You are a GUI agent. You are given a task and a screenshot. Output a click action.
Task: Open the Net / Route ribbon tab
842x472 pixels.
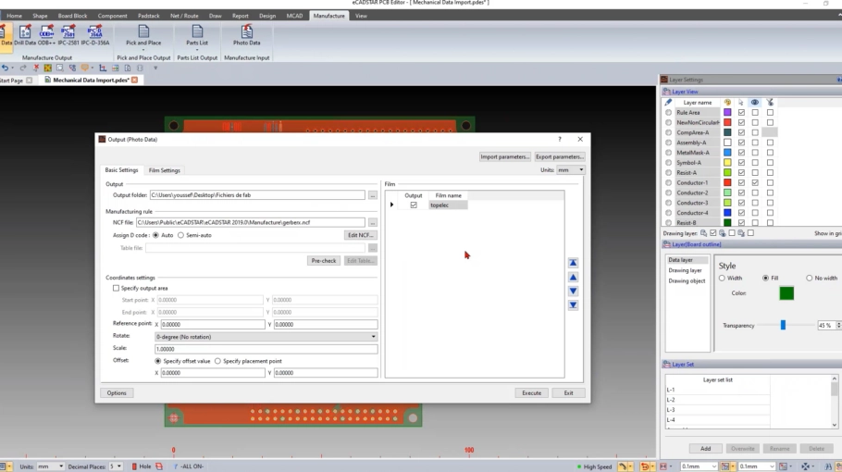(x=184, y=16)
